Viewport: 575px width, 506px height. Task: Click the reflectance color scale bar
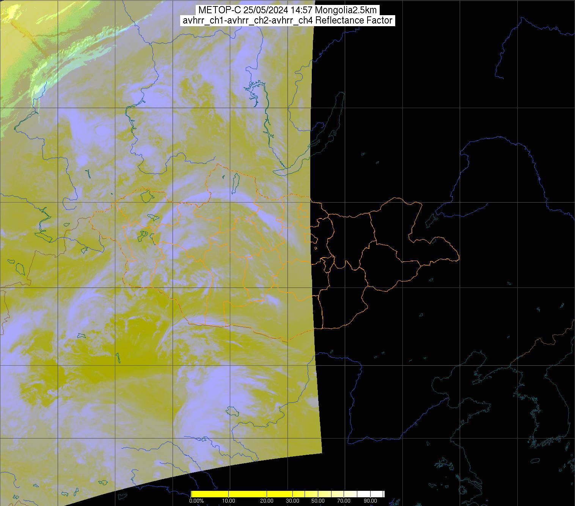[287, 493]
